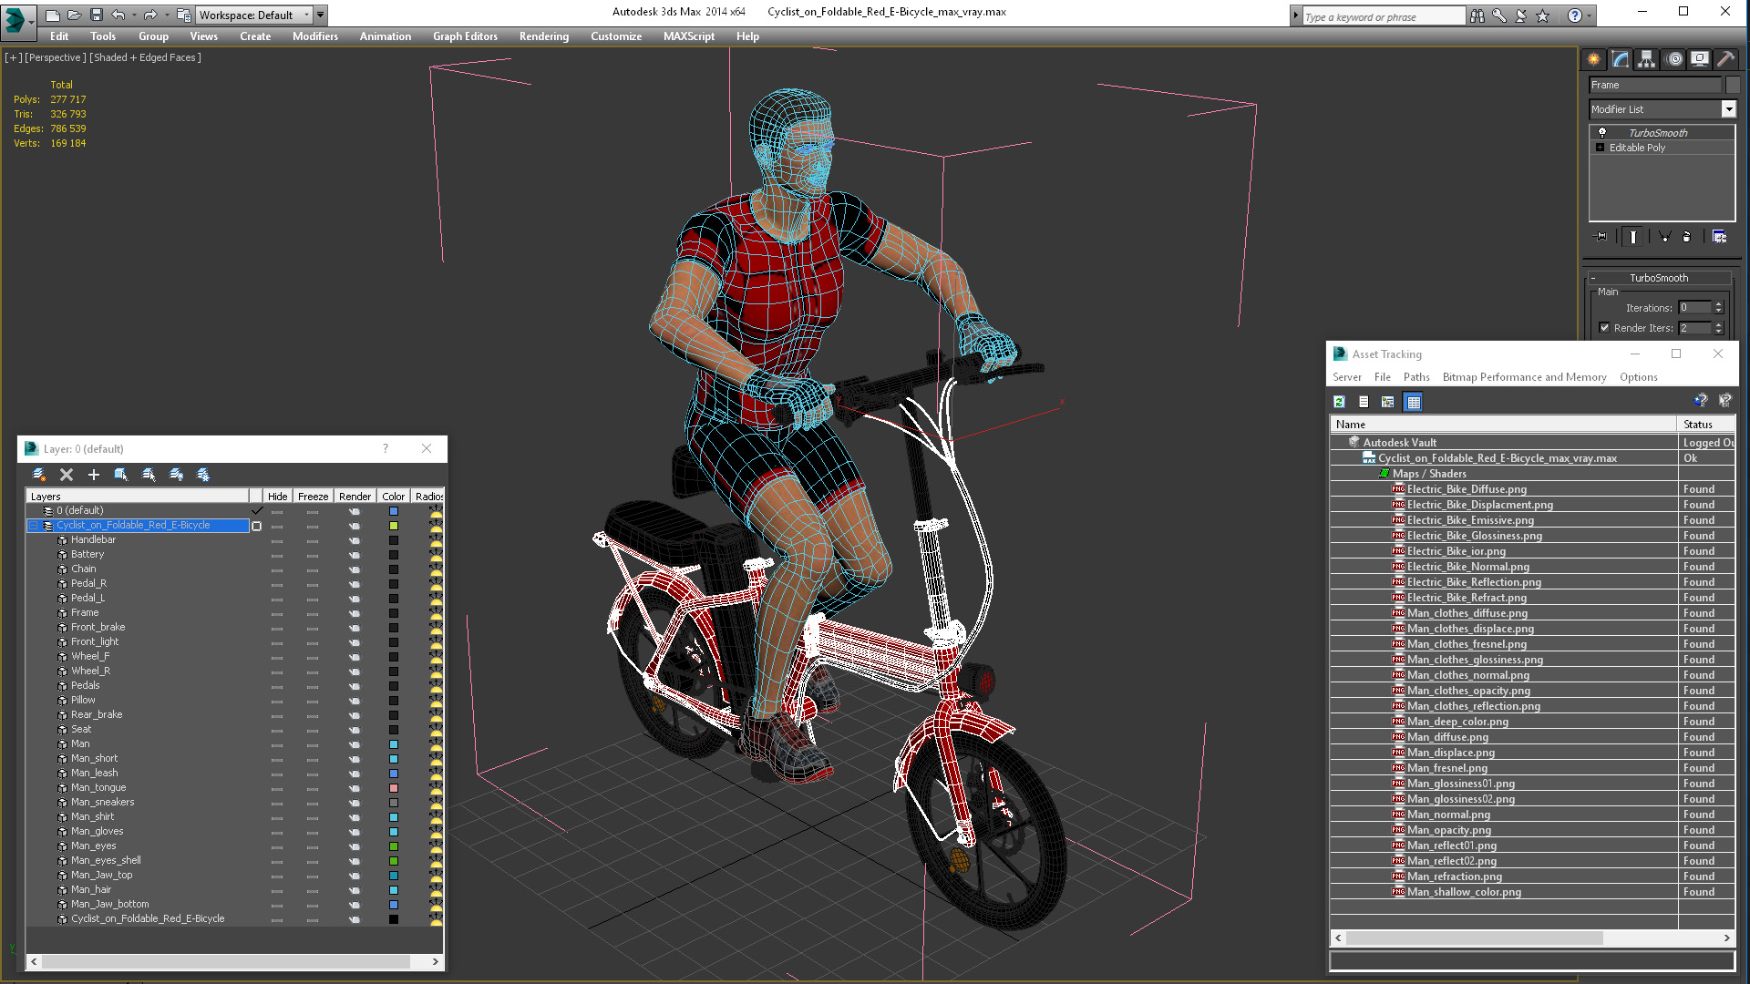This screenshot has height=984, width=1750.
Task: Click Create New Layer icon
Action: (x=39, y=475)
